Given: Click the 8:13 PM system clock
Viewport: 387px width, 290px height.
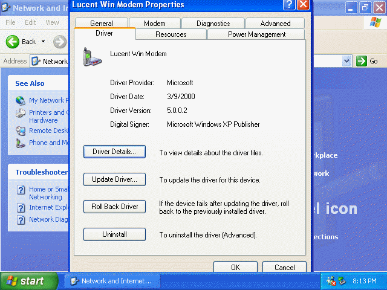Looking at the screenshot, I should (364, 281).
